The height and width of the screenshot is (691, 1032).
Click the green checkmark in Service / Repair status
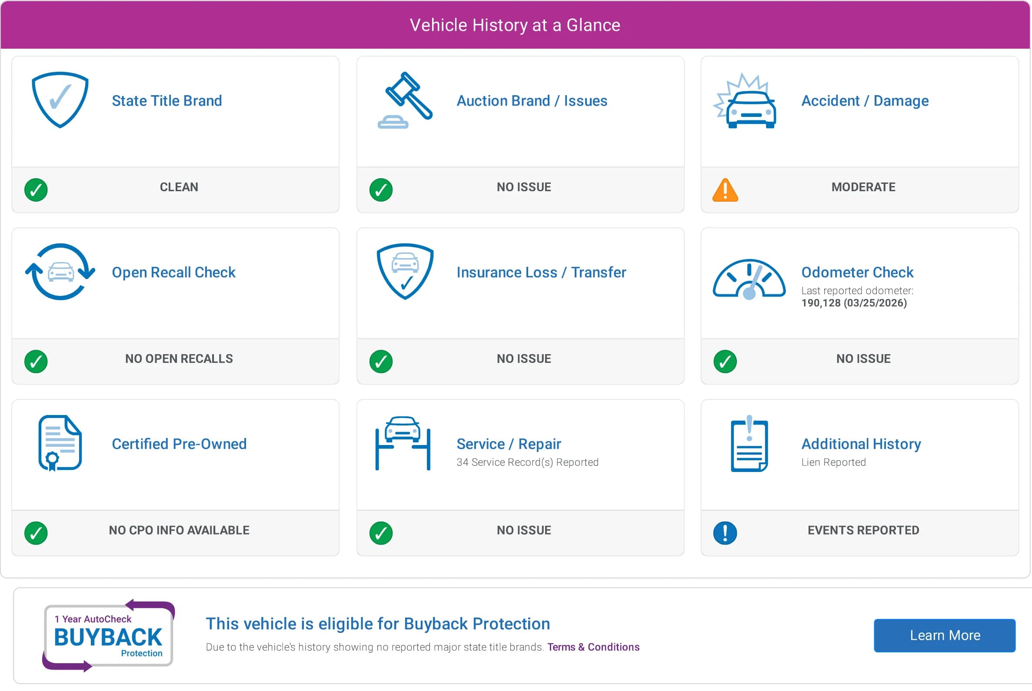381,533
